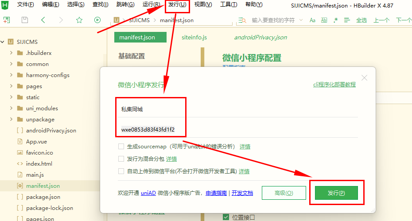Click the 高级(O) advanced button
Screen dimensions: 412x221
(284, 193)
